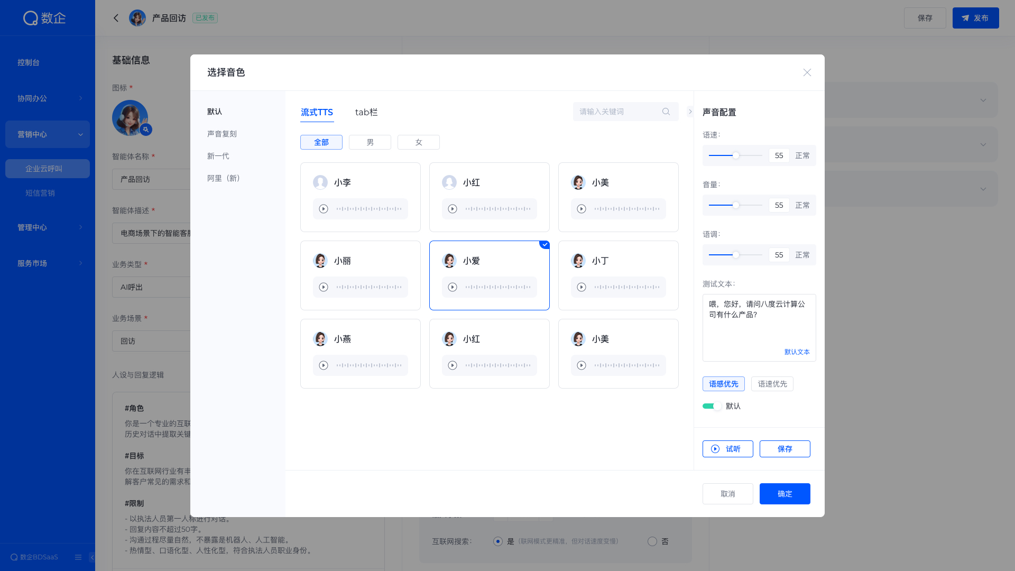This screenshot has width=1015, height=571.
Task: Click the 语速 speed slider handle
Action: [x=736, y=155]
